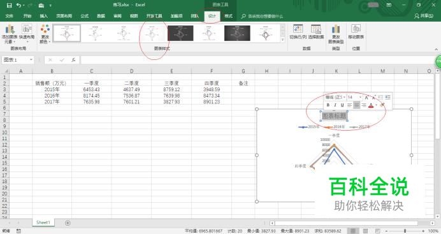
Task: Switch to the Home ribbon tab
Action: (x=27, y=16)
